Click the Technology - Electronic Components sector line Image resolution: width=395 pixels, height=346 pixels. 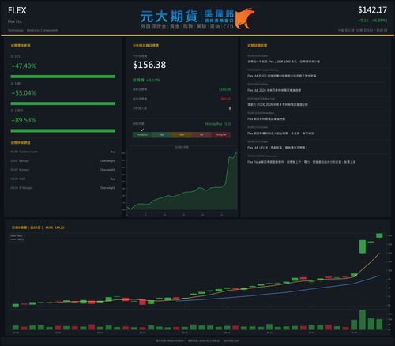33,30
